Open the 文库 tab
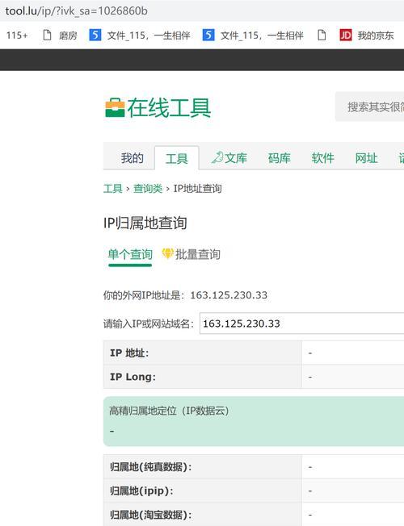 click(236, 158)
